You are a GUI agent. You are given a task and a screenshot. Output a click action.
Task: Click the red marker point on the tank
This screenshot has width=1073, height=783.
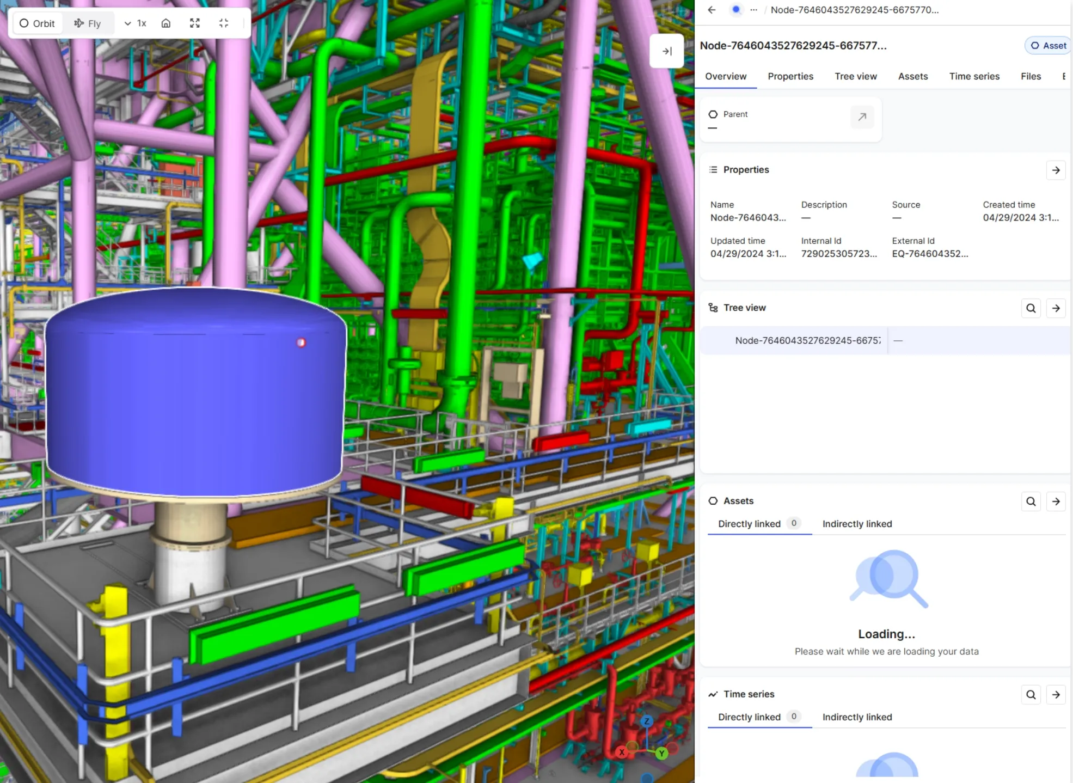coord(301,342)
